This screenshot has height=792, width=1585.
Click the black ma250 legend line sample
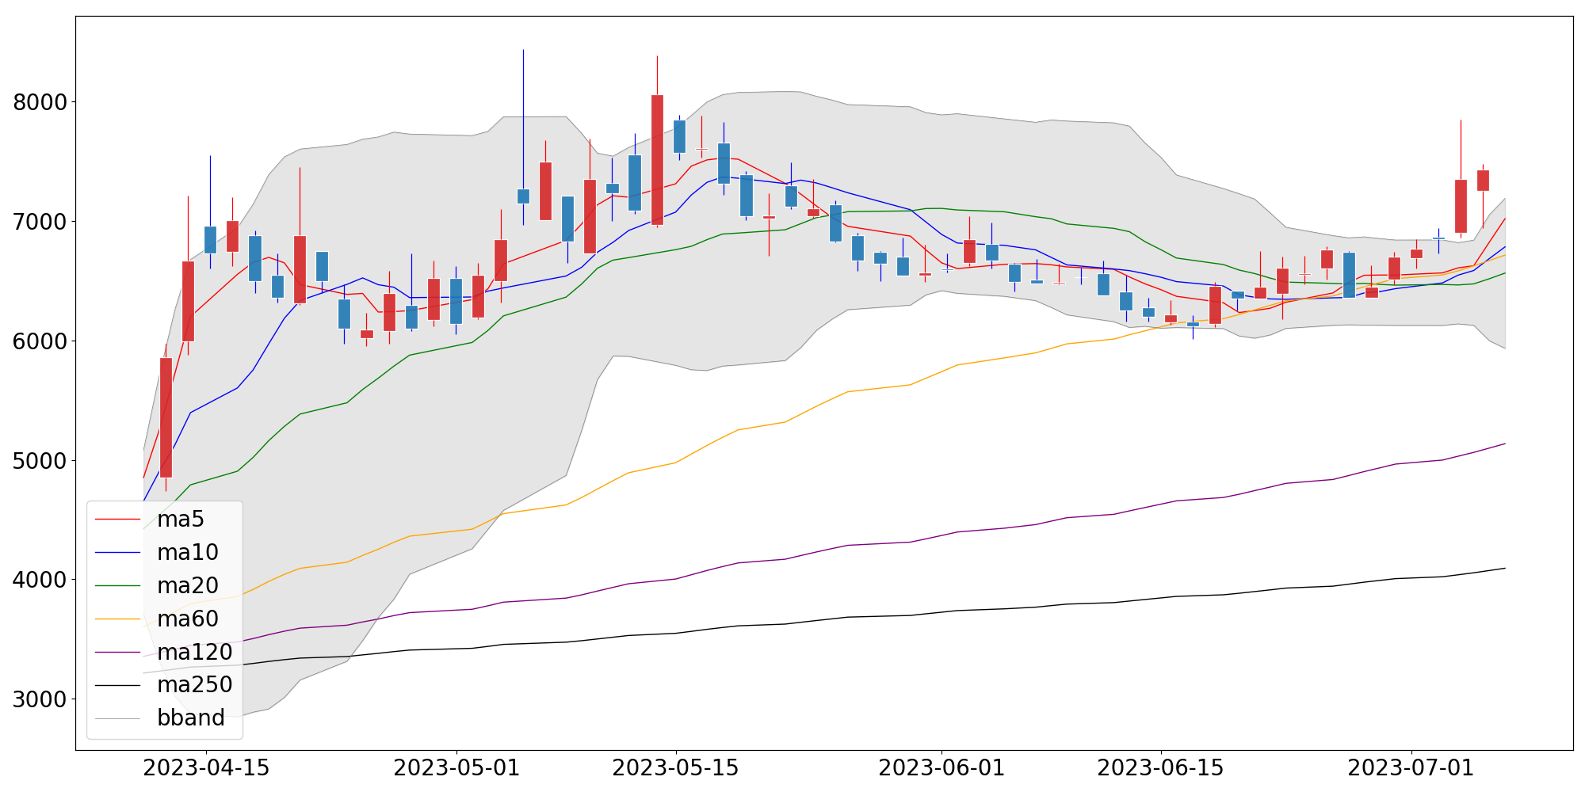tap(117, 685)
